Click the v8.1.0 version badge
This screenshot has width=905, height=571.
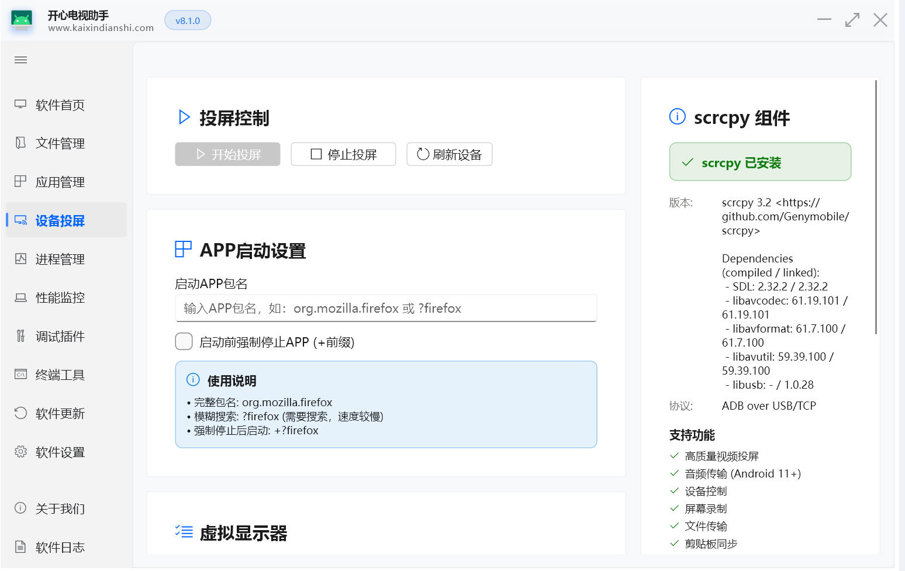(188, 20)
